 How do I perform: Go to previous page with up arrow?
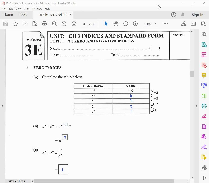tap(64, 24)
